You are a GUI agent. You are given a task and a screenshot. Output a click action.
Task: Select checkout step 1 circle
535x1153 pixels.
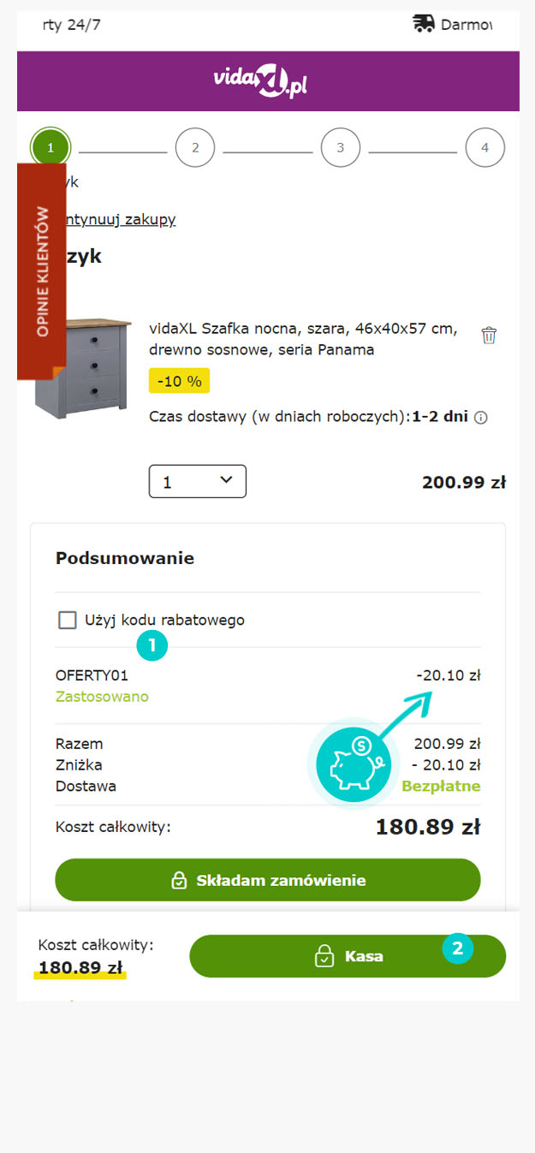point(51,148)
